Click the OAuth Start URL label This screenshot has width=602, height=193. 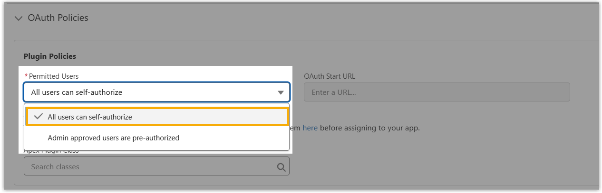point(330,76)
